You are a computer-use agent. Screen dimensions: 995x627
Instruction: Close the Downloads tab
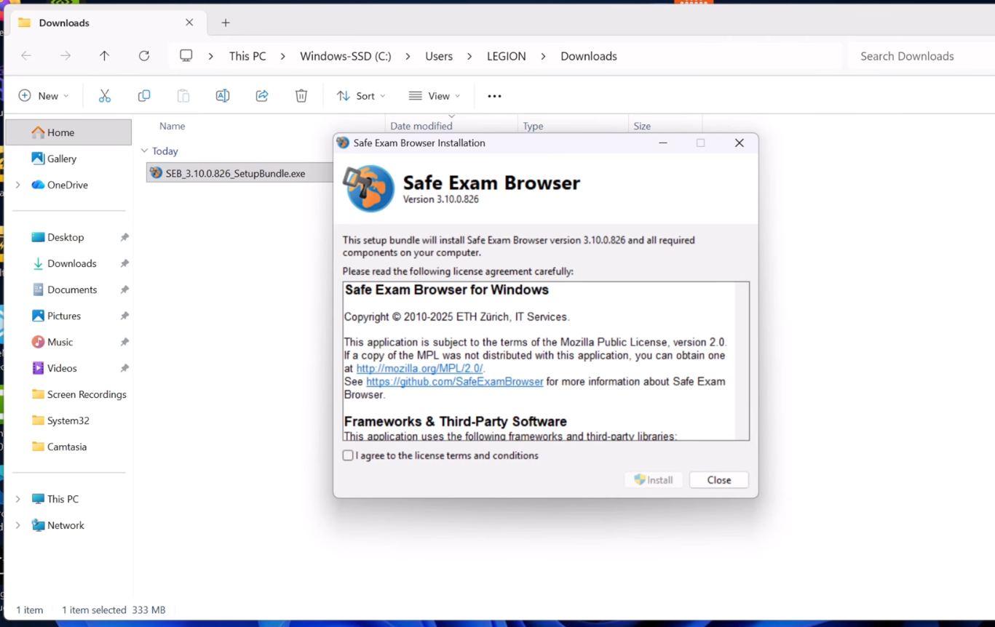189,23
